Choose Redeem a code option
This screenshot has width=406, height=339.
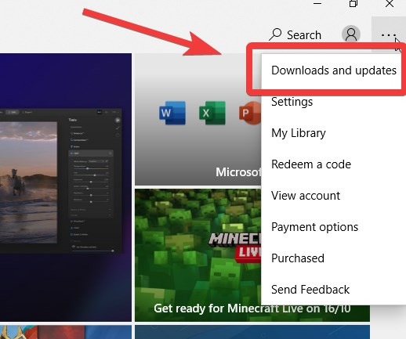coord(333,164)
